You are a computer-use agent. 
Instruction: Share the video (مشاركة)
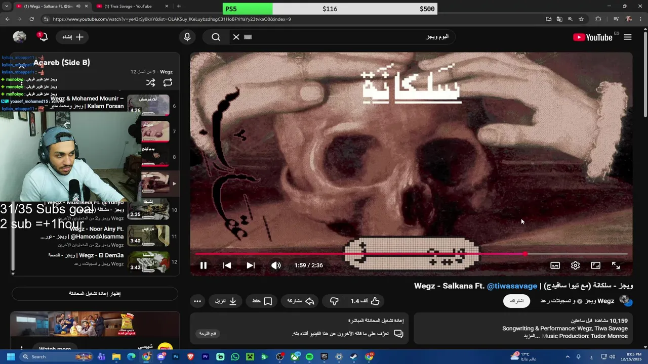point(301,301)
